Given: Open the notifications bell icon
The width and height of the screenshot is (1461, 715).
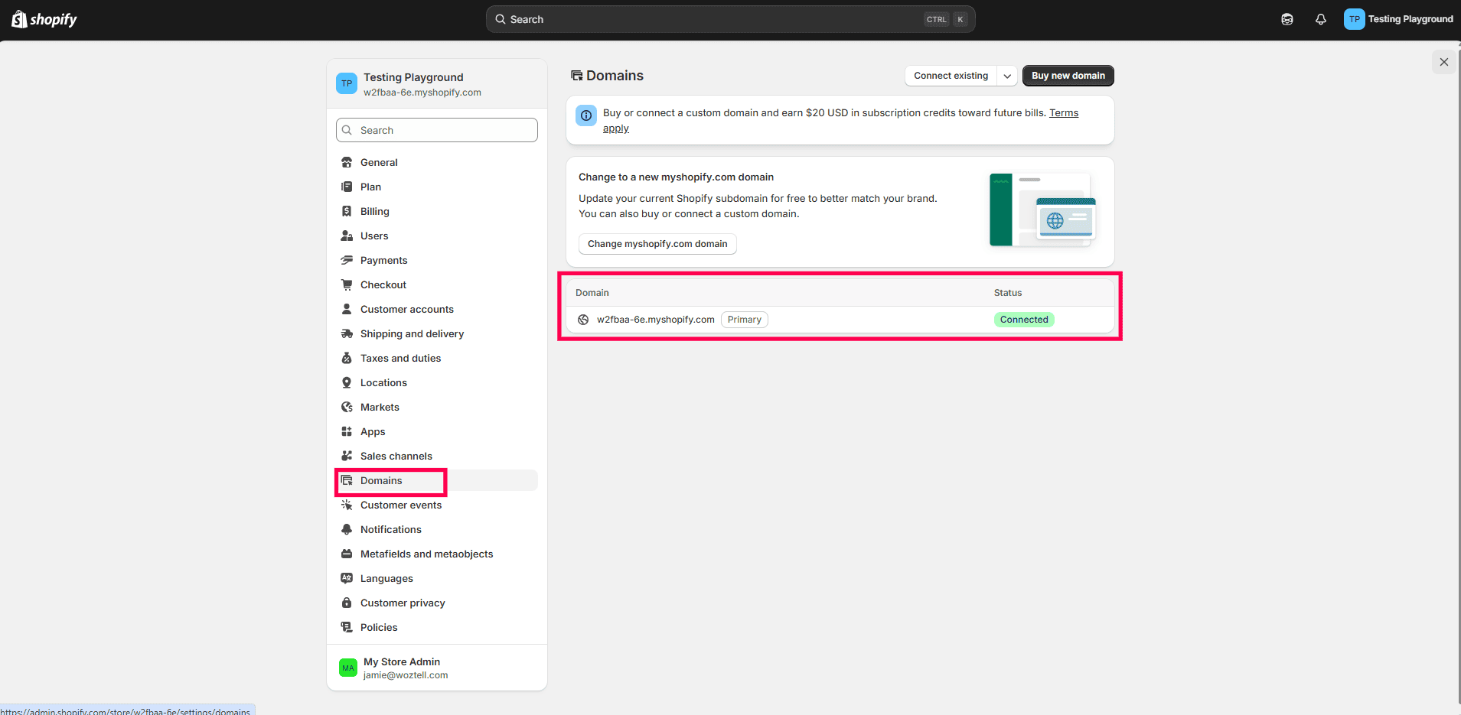Looking at the screenshot, I should click(x=1320, y=19).
